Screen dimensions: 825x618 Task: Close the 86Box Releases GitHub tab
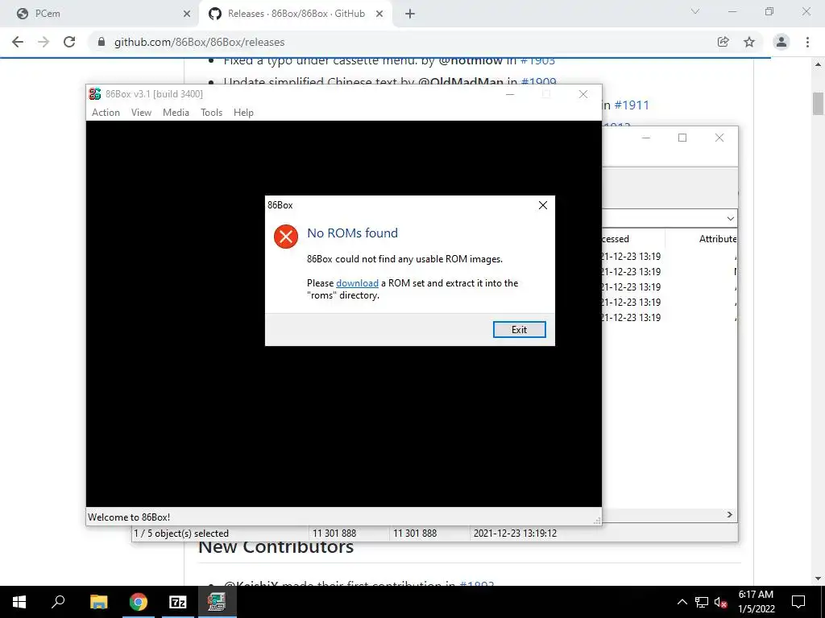379,14
